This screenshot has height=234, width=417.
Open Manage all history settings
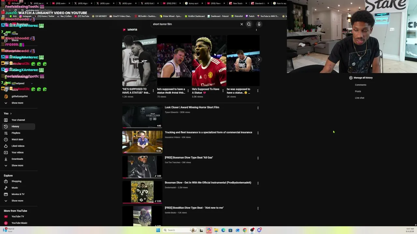click(361, 78)
